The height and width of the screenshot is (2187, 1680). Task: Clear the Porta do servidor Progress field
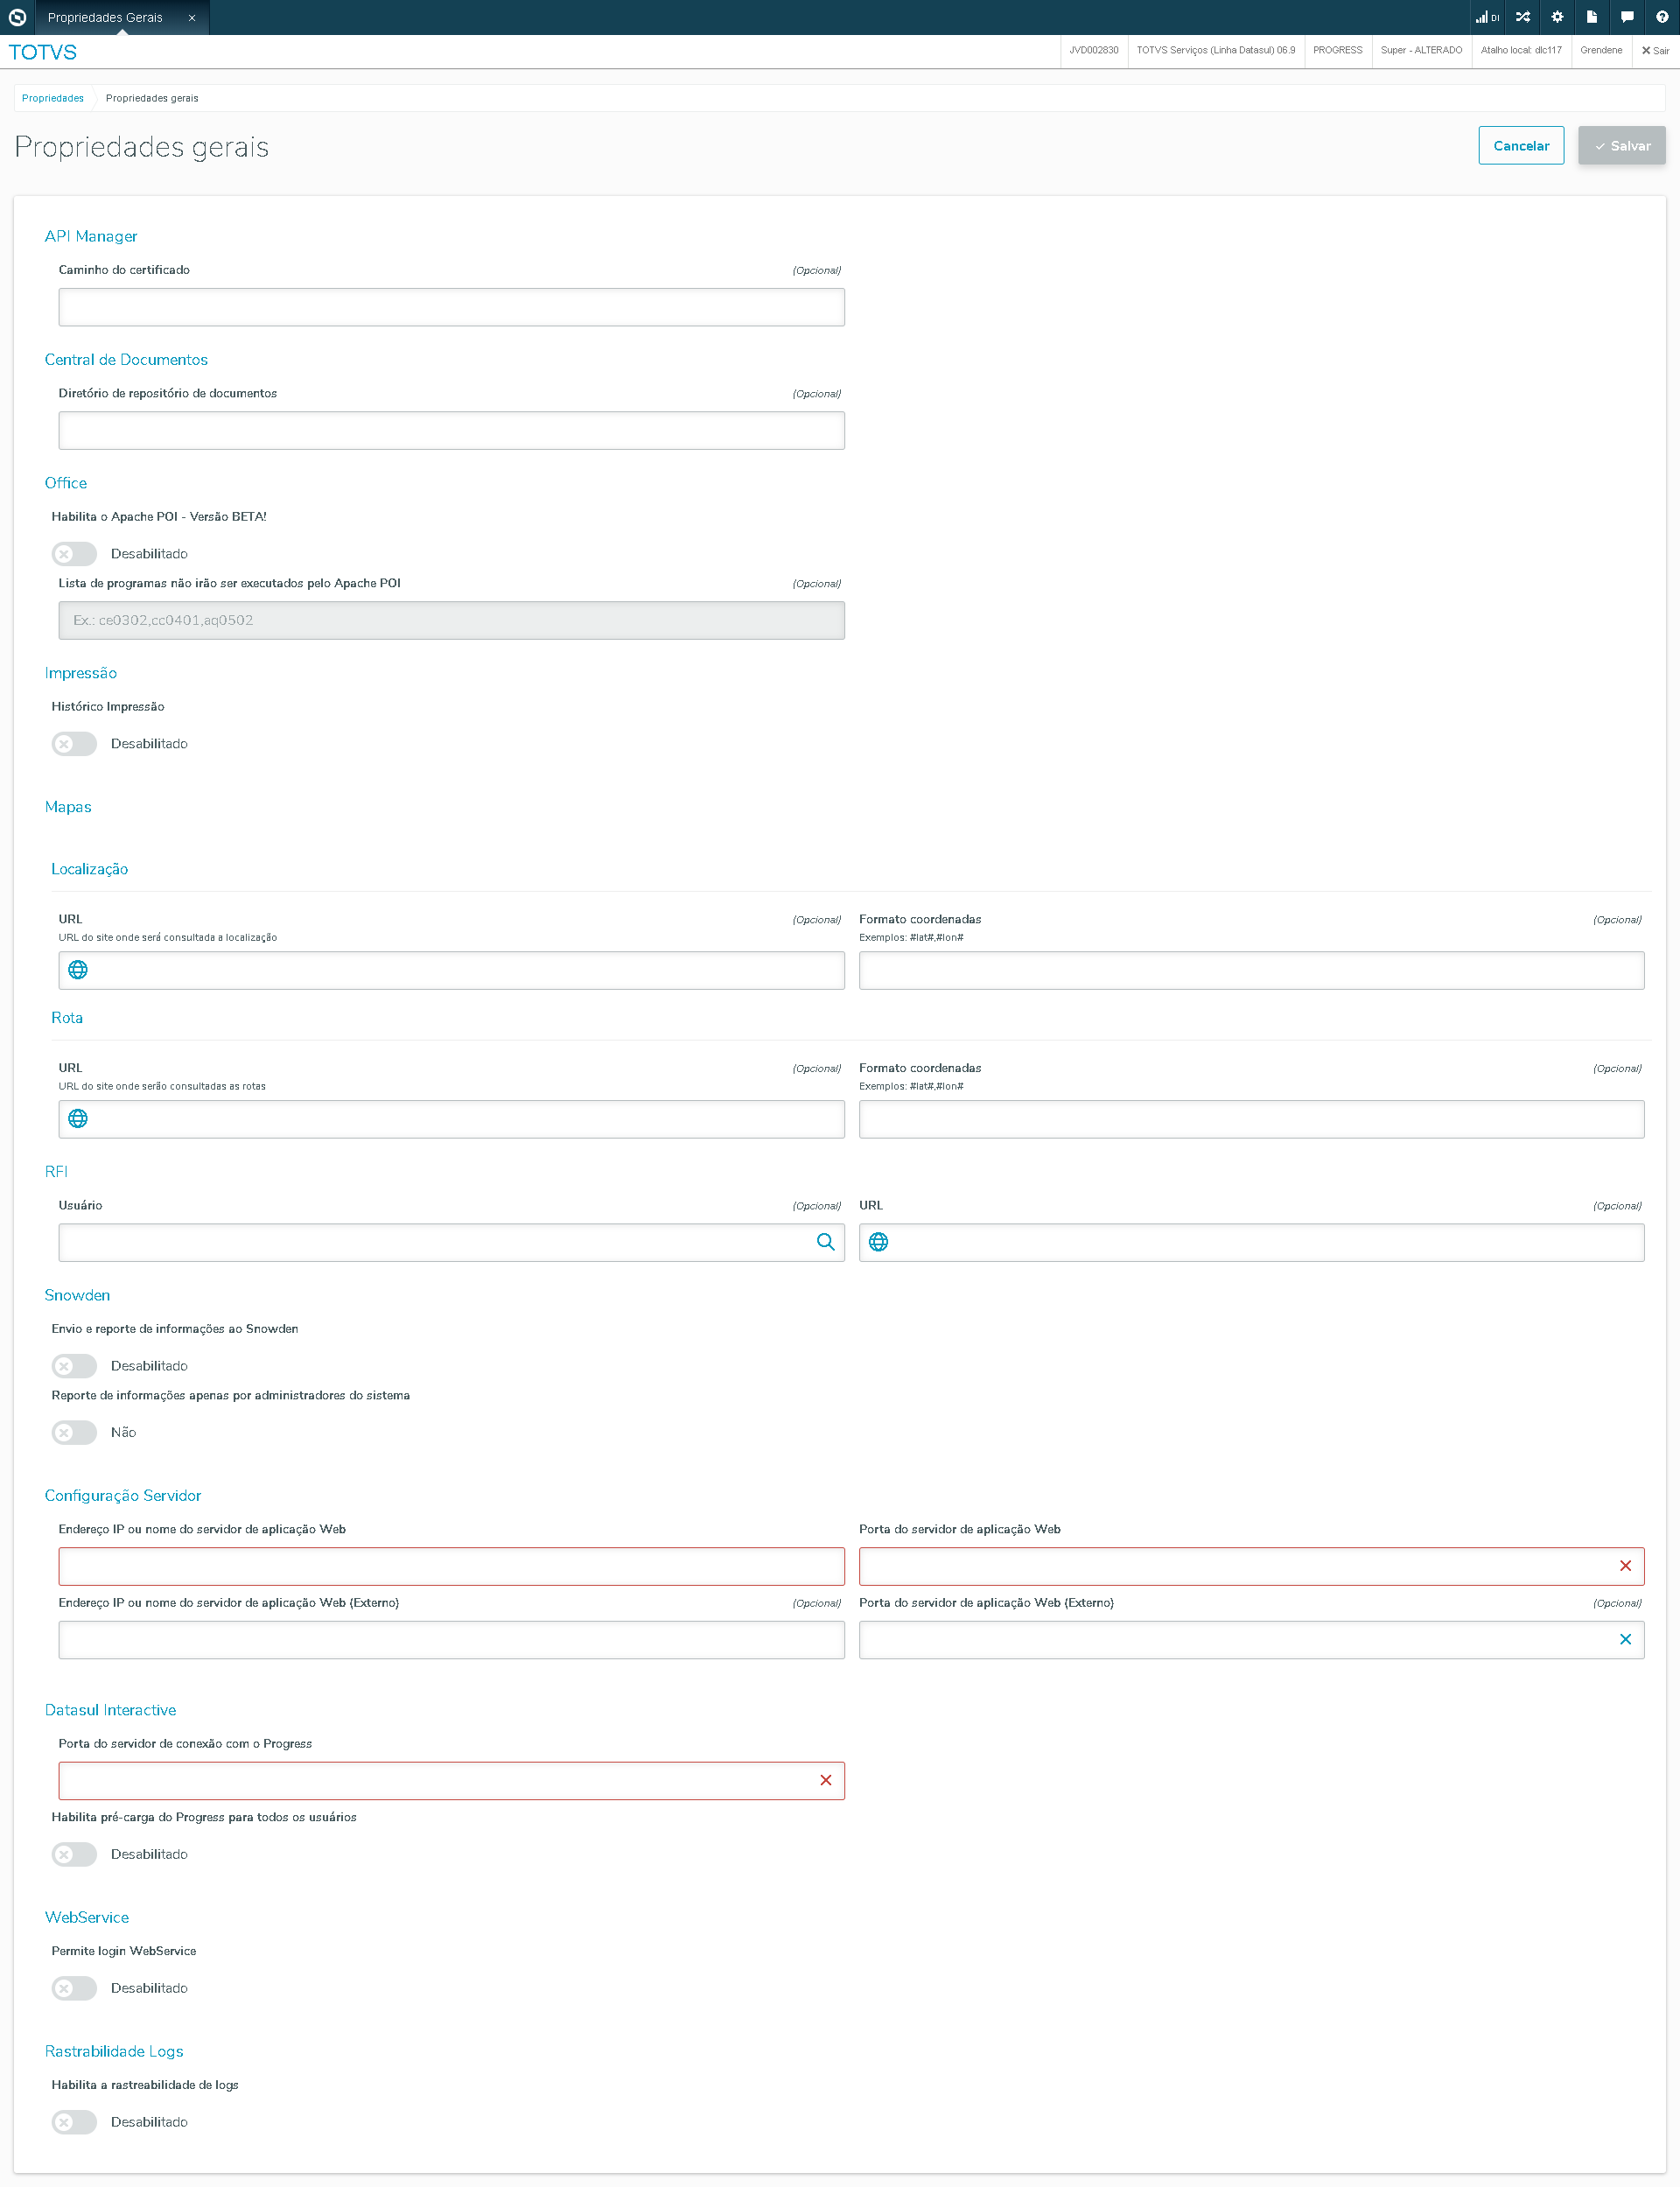(825, 1780)
